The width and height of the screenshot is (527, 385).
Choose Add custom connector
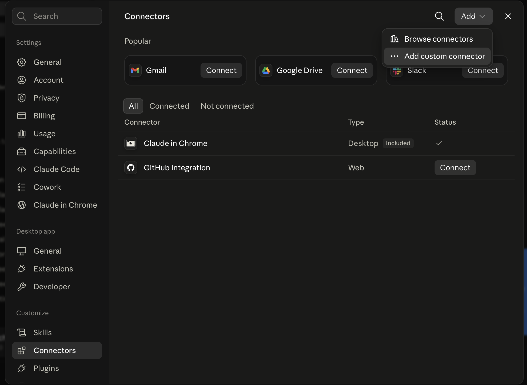[x=437, y=56]
